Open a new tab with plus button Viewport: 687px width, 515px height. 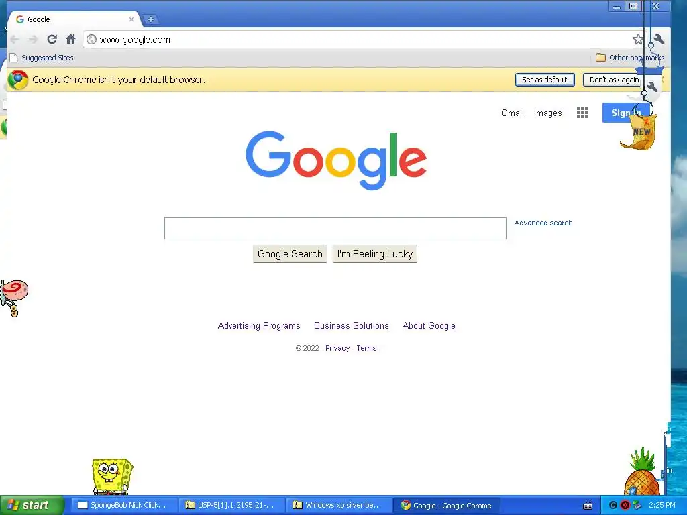point(151,19)
